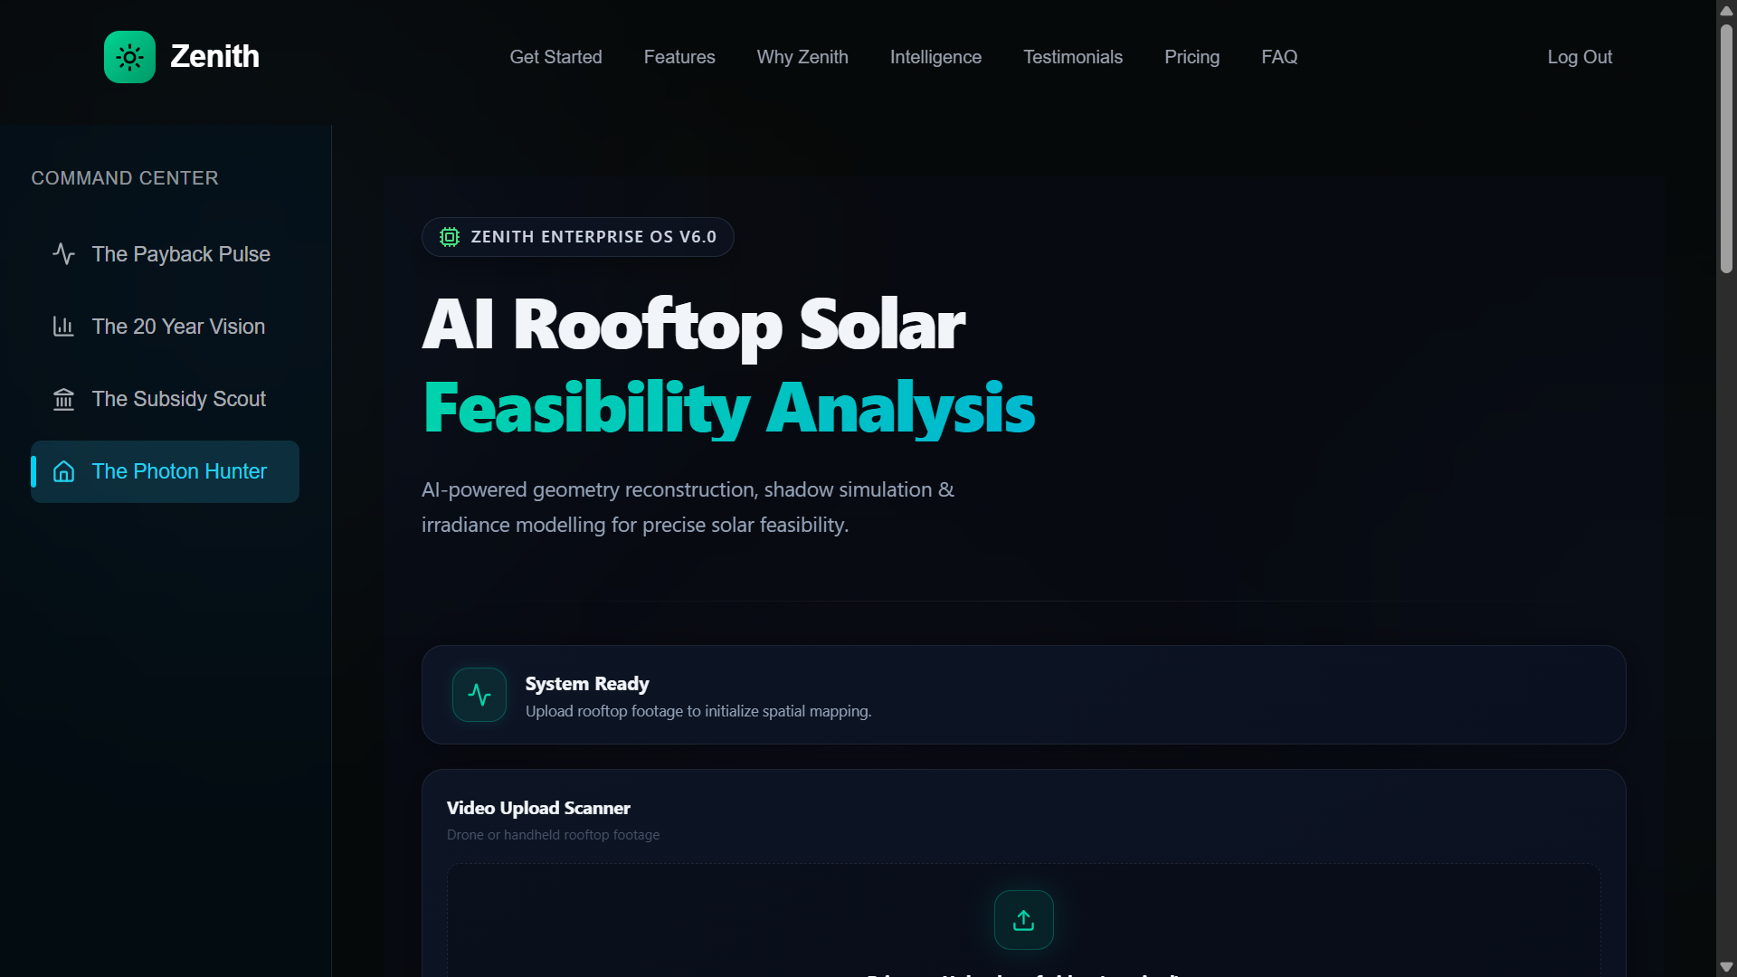1737x977 pixels.
Task: Open The Payback Pulse section
Action: click(x=181, y=254)
